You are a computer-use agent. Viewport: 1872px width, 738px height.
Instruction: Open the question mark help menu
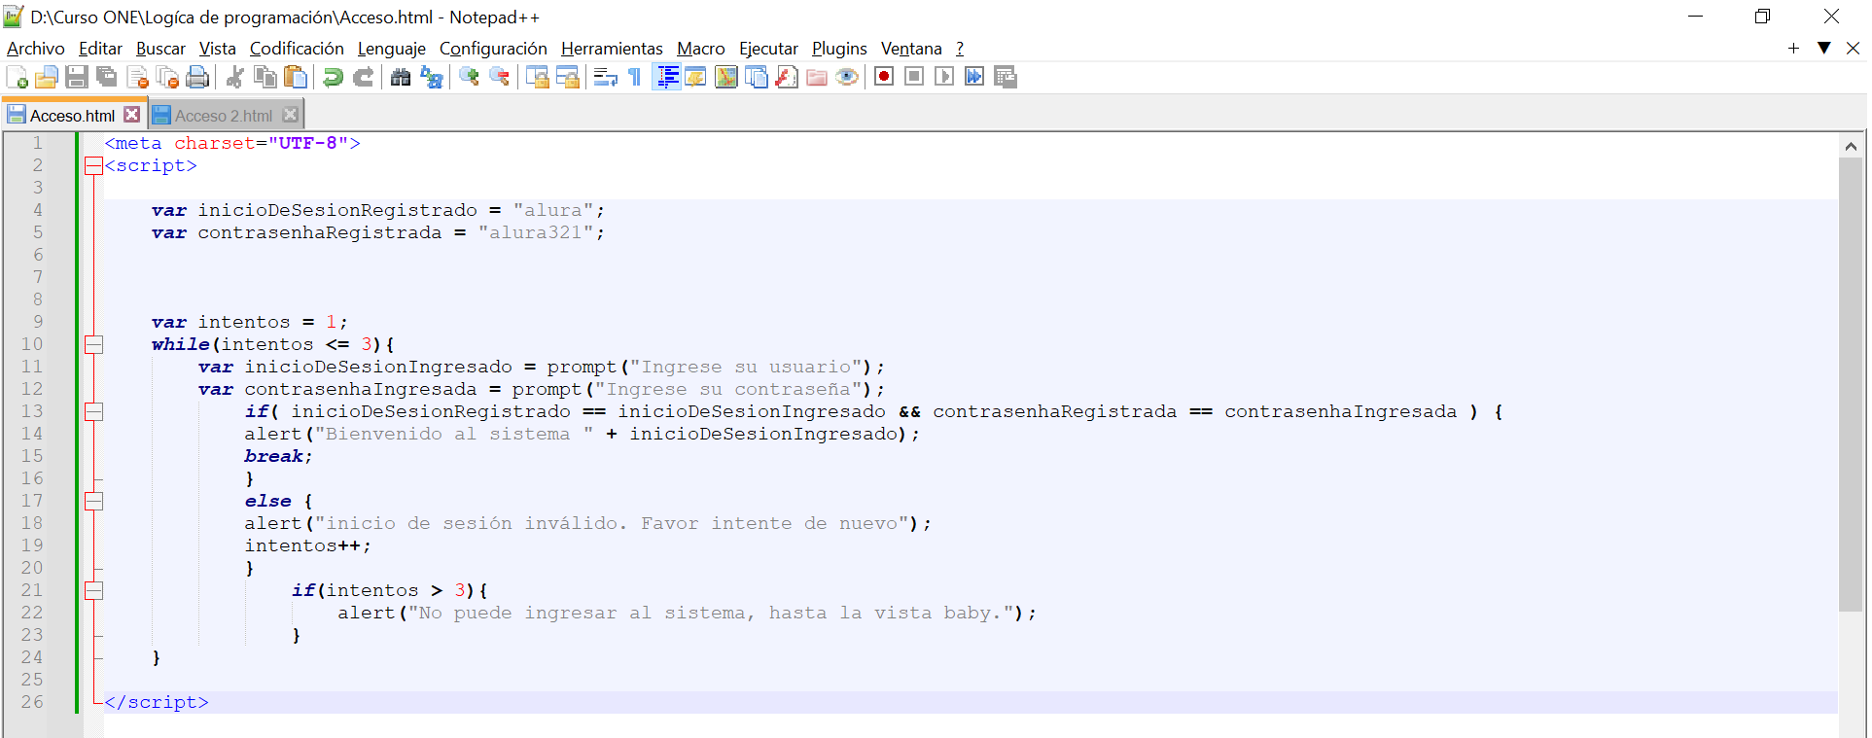pos(960,49)
